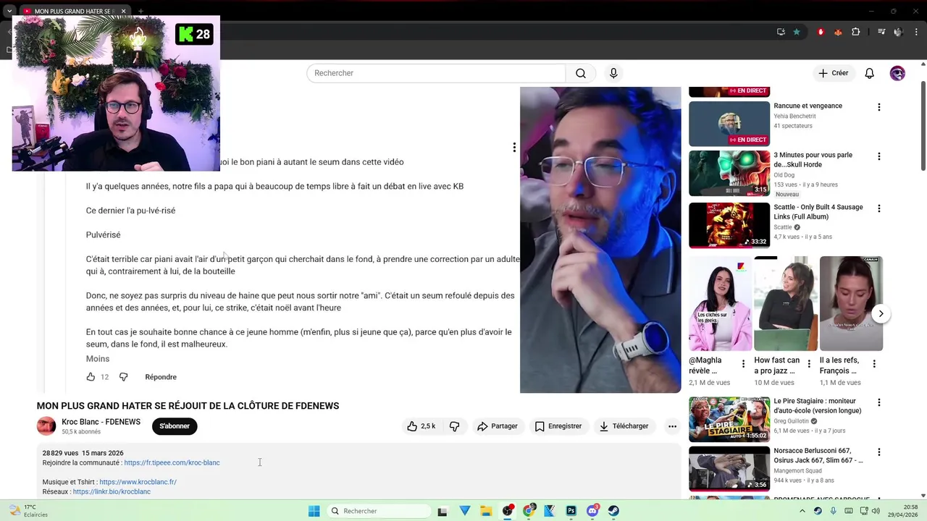The height and width of the screenshot is (521, 927).
Task: Open the MetaMask fox extension
Action: [x=838, y=32]
